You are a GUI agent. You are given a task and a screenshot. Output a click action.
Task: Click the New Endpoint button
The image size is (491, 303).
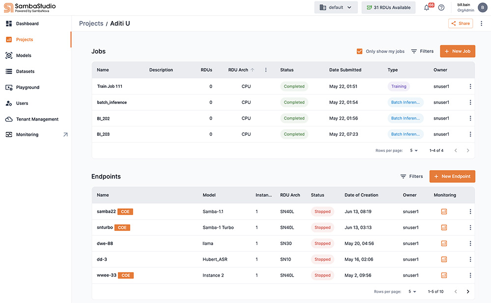pos(452,177)
